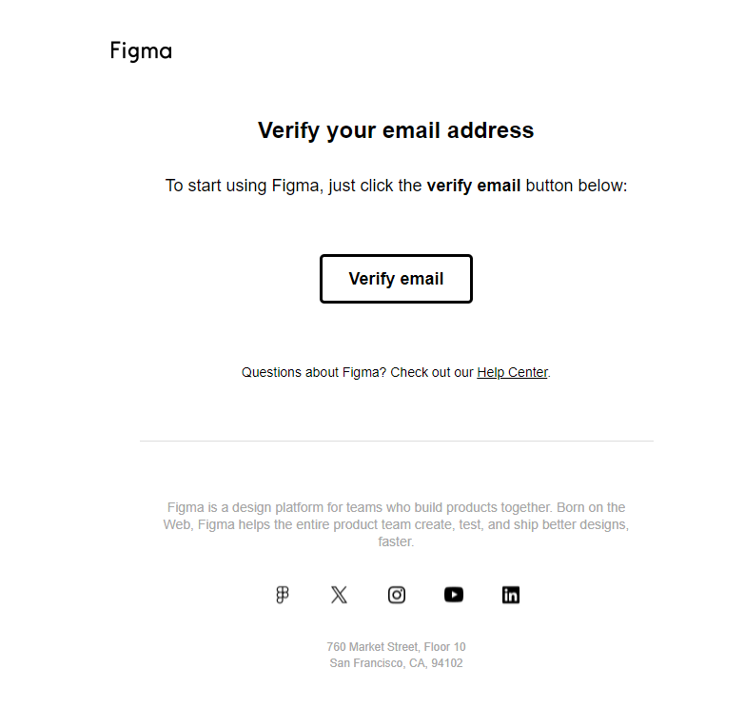Click the 'San Francisco, CA, 94102' line
The width and height of the screenshot is (745, 708).
click(396, 663)
